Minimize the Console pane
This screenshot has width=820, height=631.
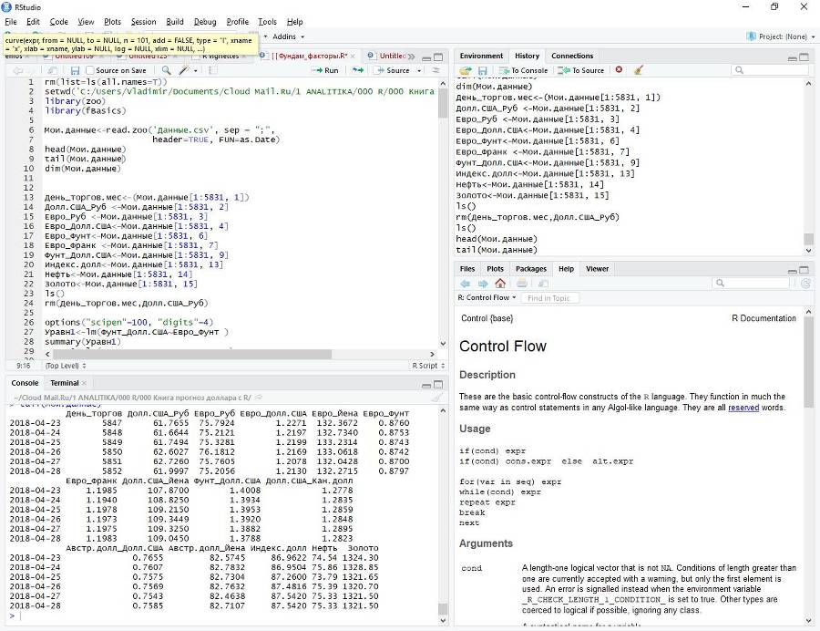click(426, 385)
